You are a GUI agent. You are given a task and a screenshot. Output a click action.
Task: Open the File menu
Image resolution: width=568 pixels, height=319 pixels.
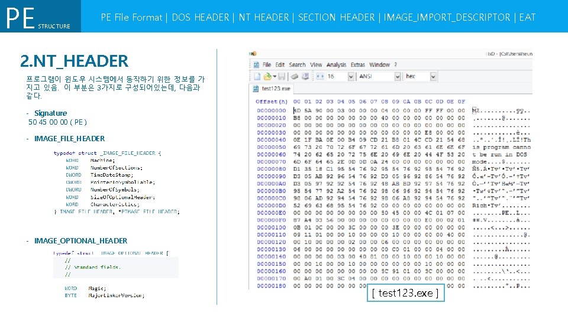point(267,65)
